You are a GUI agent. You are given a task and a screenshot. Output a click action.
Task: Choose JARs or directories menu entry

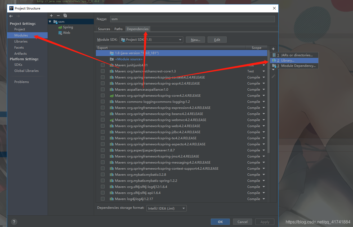click(294, 55)
